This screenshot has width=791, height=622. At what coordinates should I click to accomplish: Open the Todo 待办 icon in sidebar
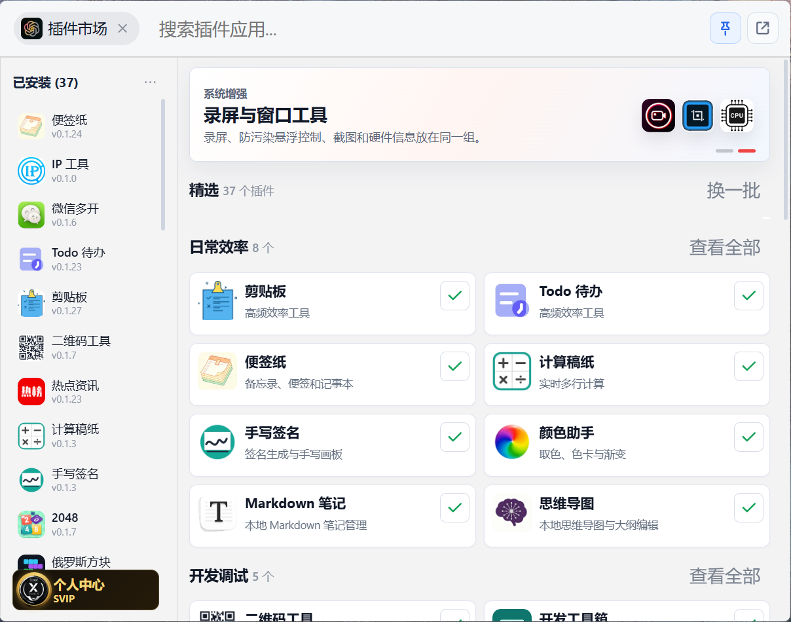click(x=31, y=259)
